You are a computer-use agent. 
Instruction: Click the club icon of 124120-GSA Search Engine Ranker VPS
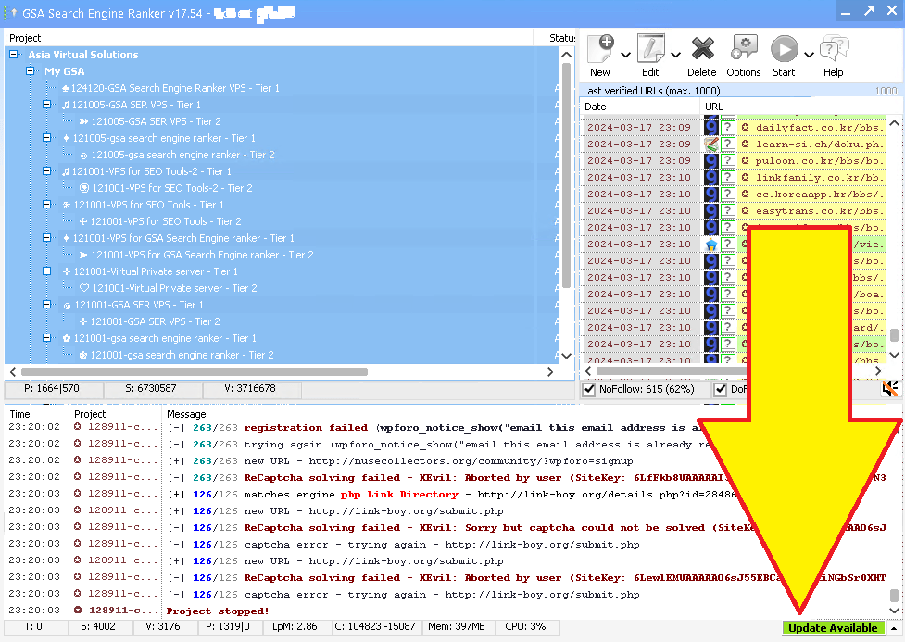click(x=65, y=88)
